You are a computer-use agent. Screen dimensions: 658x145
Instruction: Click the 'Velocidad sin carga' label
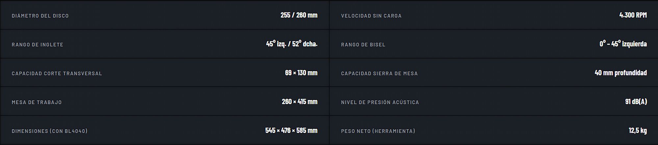[371, 16]
